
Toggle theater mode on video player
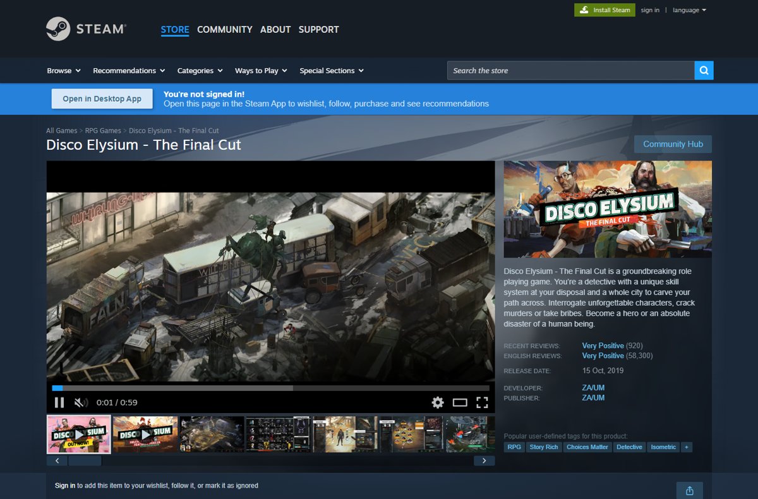pos(460,402)
